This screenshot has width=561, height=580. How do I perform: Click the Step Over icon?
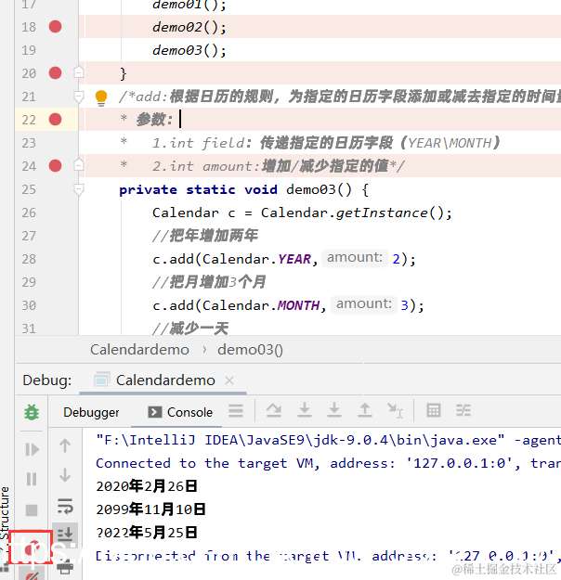[x=274, y=410]
